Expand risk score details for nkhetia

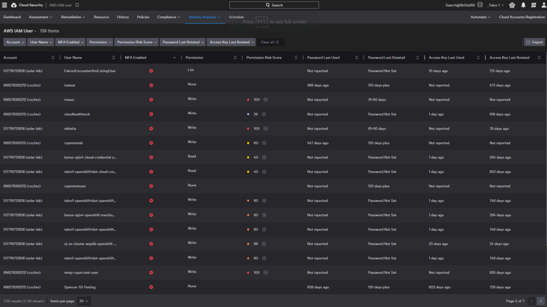[x=265, y=129]
